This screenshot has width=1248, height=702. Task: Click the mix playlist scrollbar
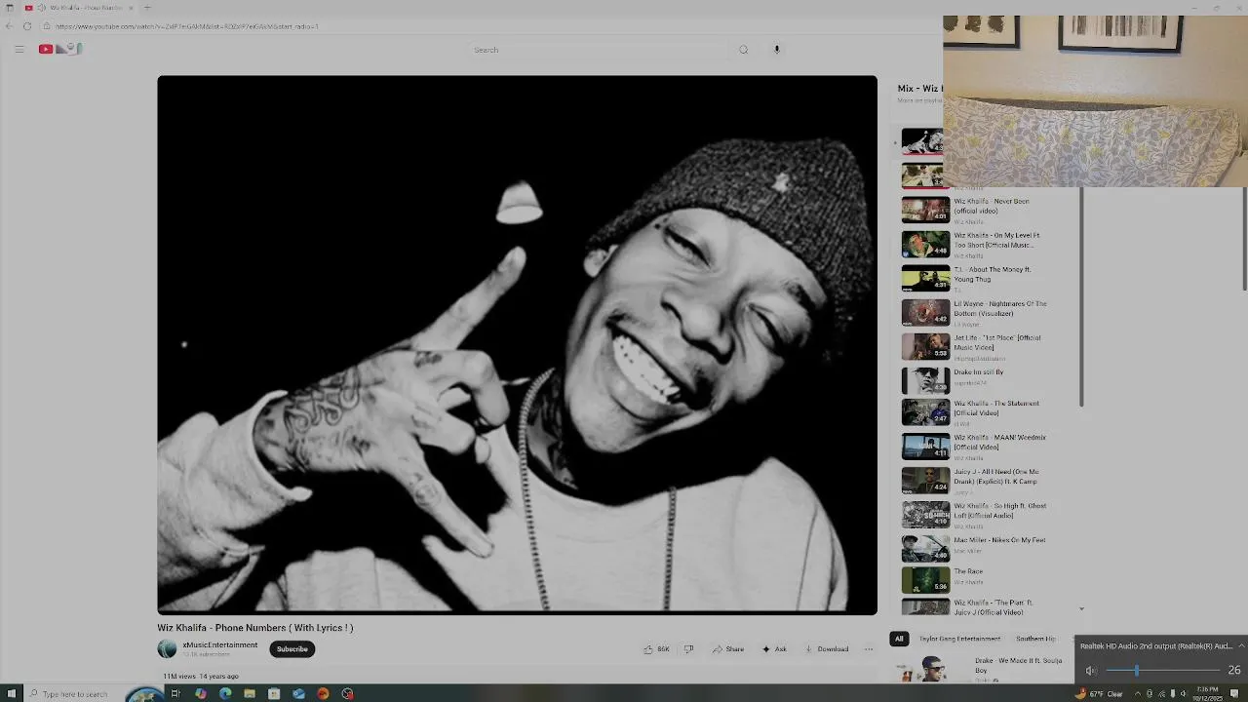tap(1081, 297)
